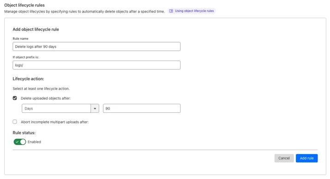Click the Abort incomplete multipart uploads label text

pyautogui.click(x=55, y=122)
